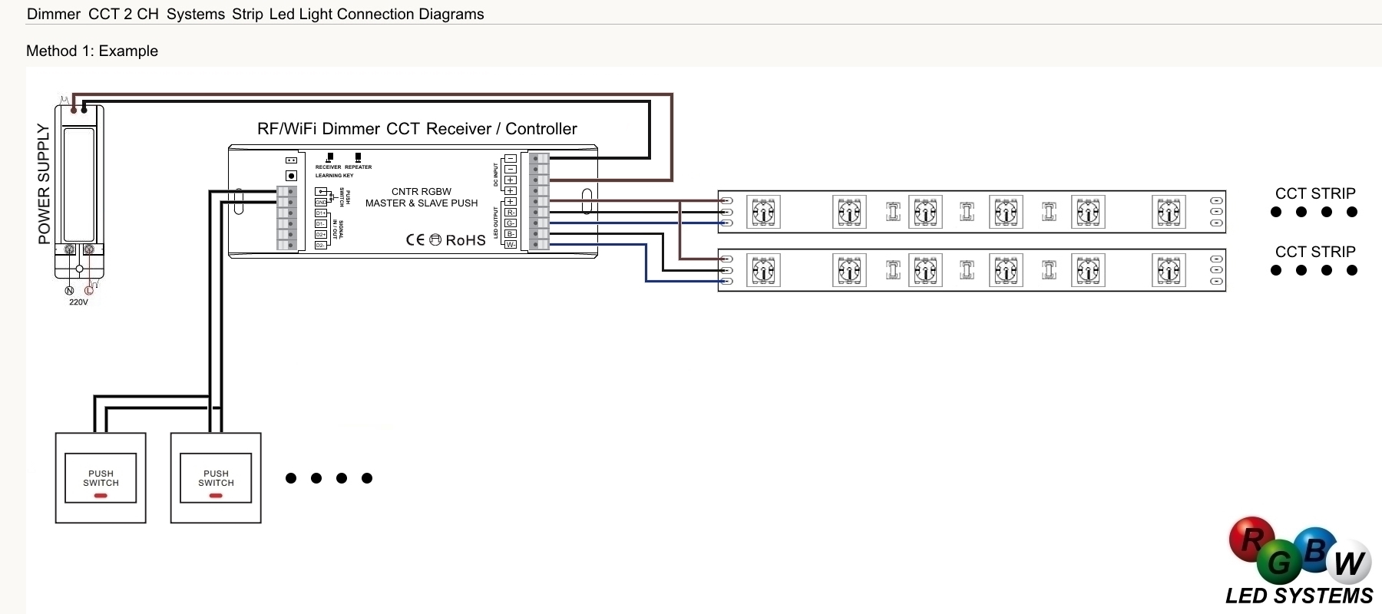Select the D2- signal terminal label
The height and width of the screenshot is (614, 1382).
click(x=321, y=246)
